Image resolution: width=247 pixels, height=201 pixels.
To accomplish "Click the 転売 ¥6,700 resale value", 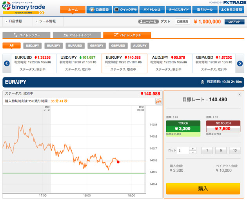I will tap(214, 134).
